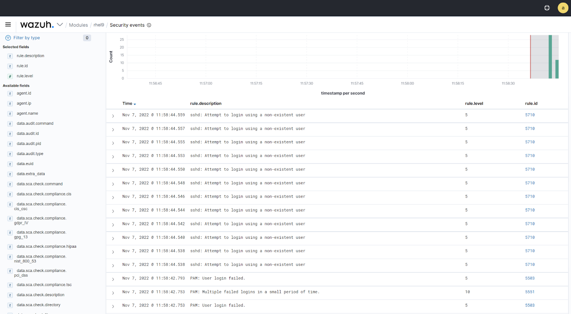Click the rule.level column header
Viewport: 571px width, 314px height.
click(474, 104)
